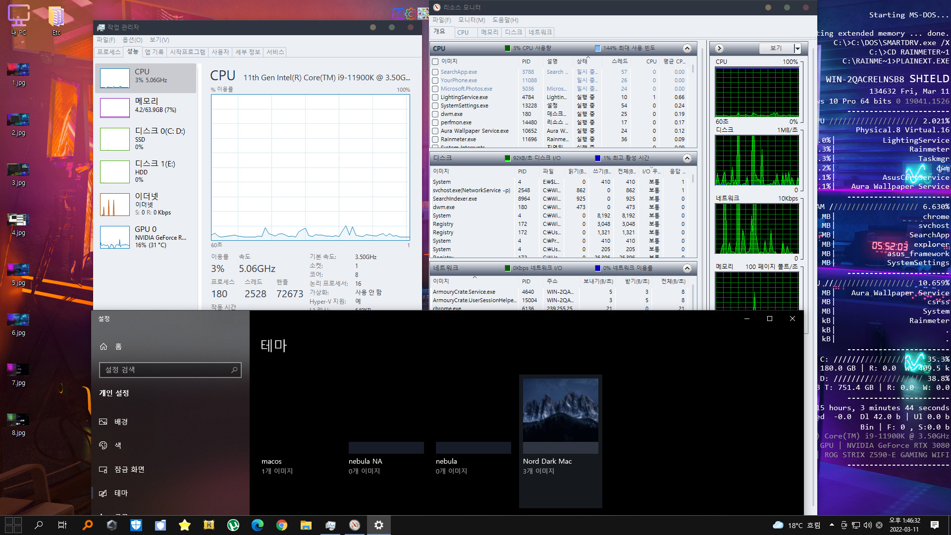This screenshot has height=535, width=951.
Task: Switch to Task Manager taskbar icon
Action: (x=330, y=525)
